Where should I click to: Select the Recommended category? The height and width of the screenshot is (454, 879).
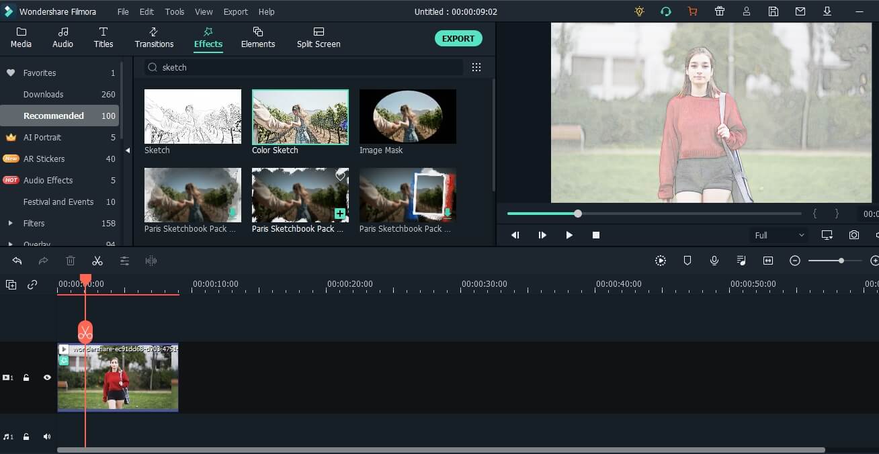[59, 116]
